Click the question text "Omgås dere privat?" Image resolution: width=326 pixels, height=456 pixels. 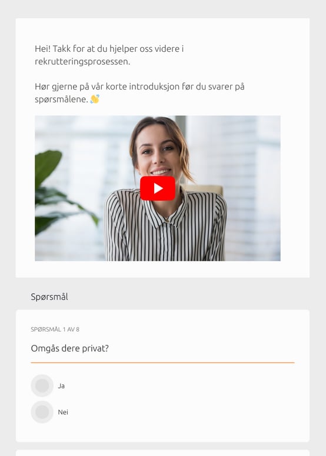[x=70, y=348]
